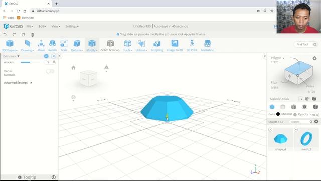Click the Opacity value field

click(x=312, y=115)
